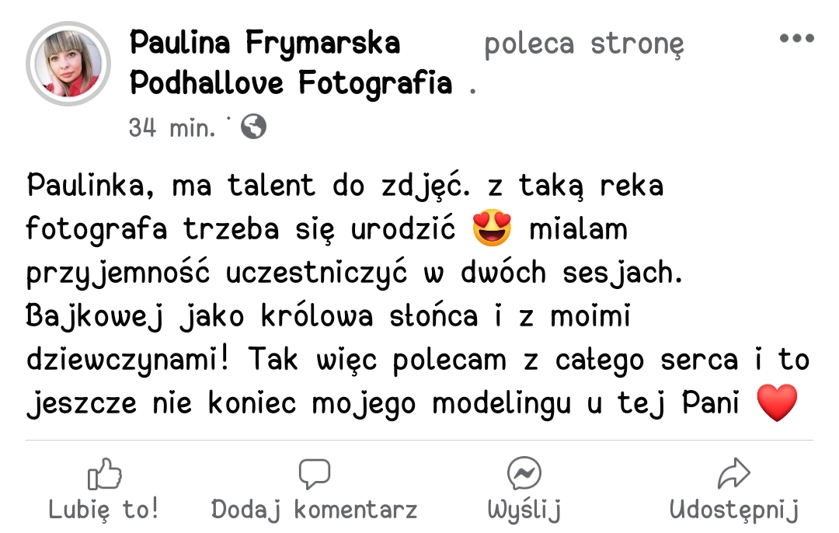
Task: Click the 'poleca stronę' recommendation text
Action: tap(583, 44)
